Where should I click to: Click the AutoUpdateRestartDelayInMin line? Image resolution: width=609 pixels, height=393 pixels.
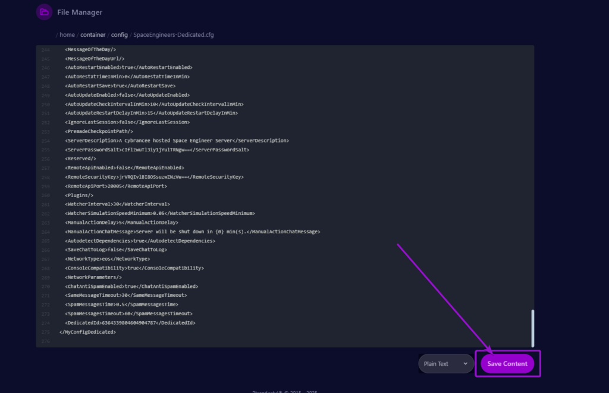152,113
